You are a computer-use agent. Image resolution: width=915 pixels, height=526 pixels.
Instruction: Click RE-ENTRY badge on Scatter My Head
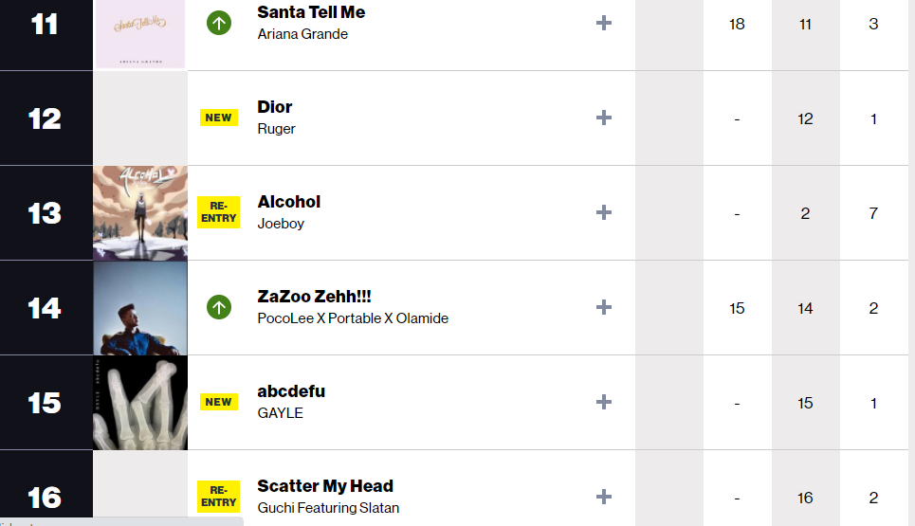point(218,497)
